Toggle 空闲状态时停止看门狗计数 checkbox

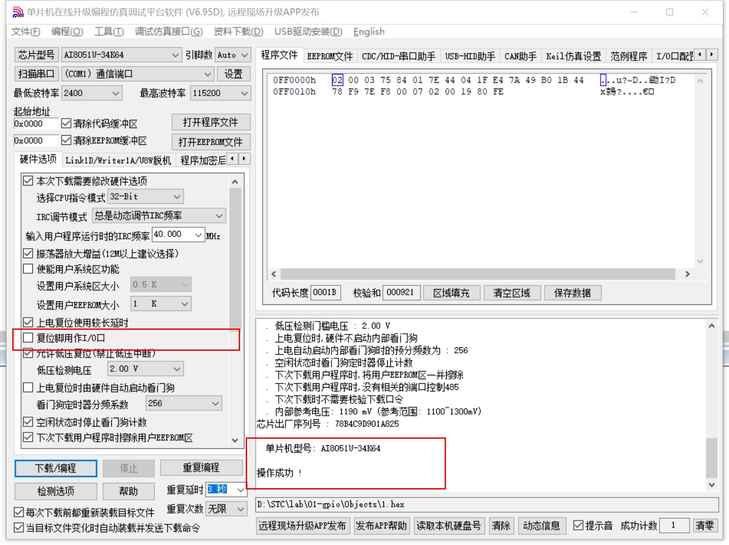(28, 422)
